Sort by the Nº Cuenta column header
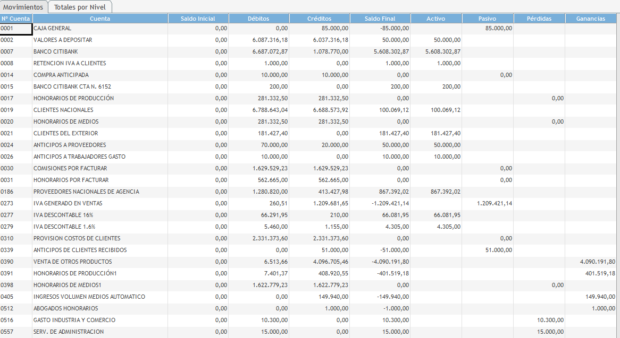The image size is (620, 338). [x=16, y=19]
